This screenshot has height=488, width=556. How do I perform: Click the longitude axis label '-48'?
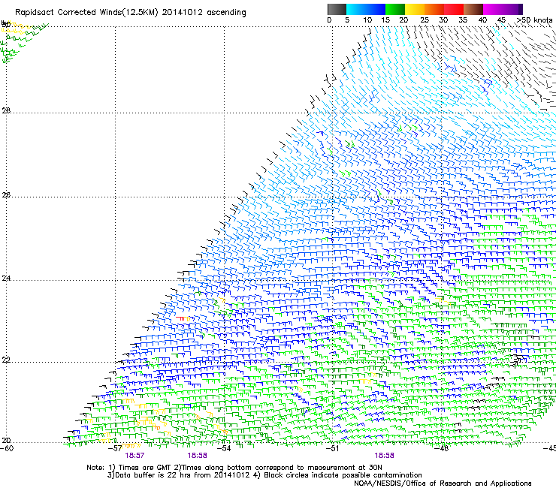pyautogui.click(x=442, y=448)
